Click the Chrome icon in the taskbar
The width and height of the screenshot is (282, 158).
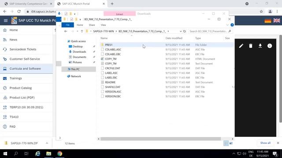60,154
